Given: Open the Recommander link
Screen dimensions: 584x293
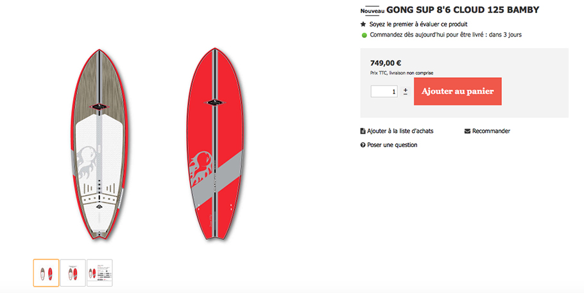Looking at the screenshot, I should click(491, 131).
